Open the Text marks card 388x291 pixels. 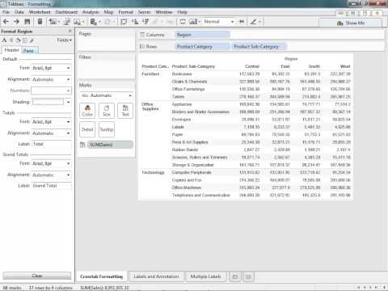(x=125, y=111)
